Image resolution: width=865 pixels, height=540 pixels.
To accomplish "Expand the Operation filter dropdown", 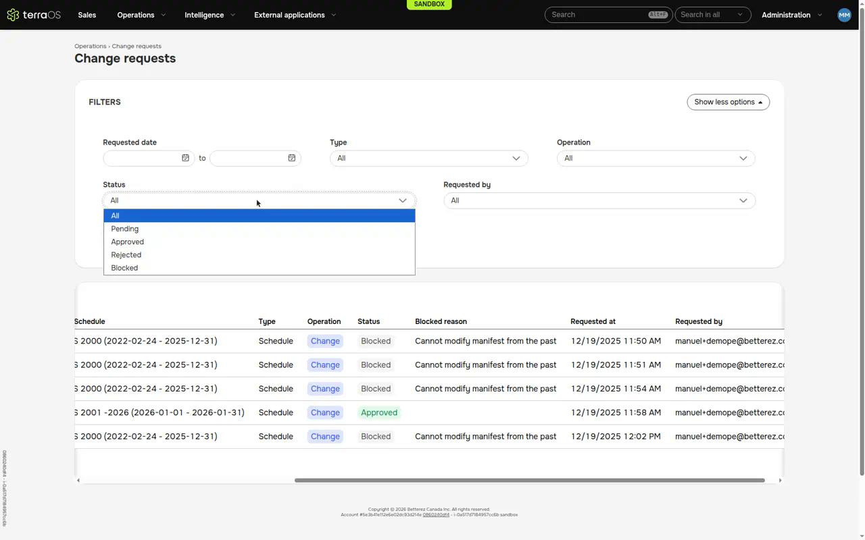I will click(656, 159).
